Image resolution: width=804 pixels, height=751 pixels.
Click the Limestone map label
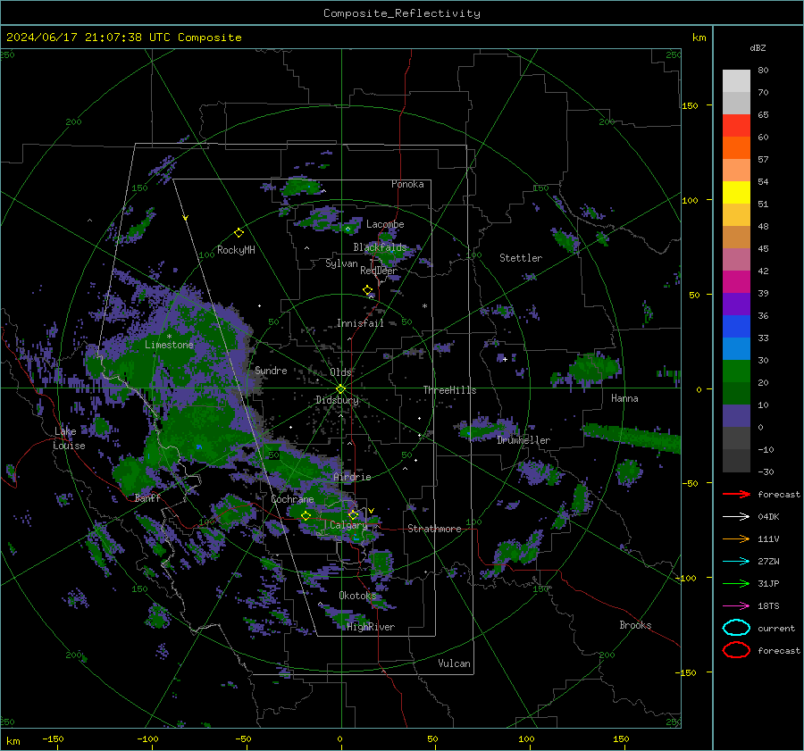pos(169,345)
